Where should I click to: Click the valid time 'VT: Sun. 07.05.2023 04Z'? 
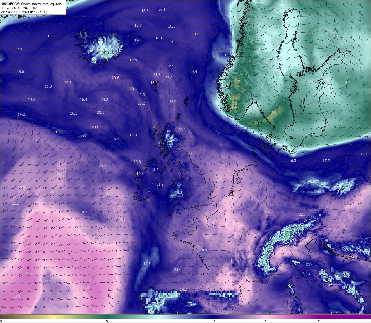pos(18,12)
